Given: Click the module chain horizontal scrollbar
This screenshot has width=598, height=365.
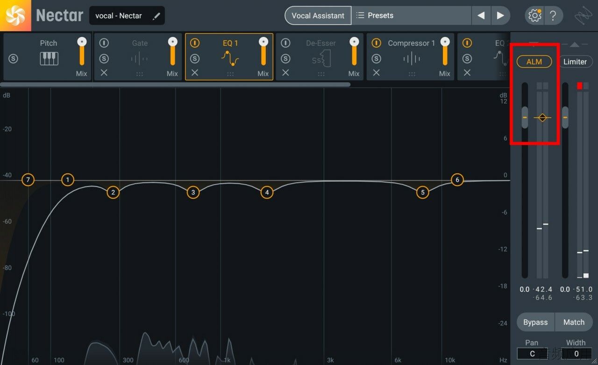Looking at the screenshot, I should pyautogui.click(x=175, y=85).
